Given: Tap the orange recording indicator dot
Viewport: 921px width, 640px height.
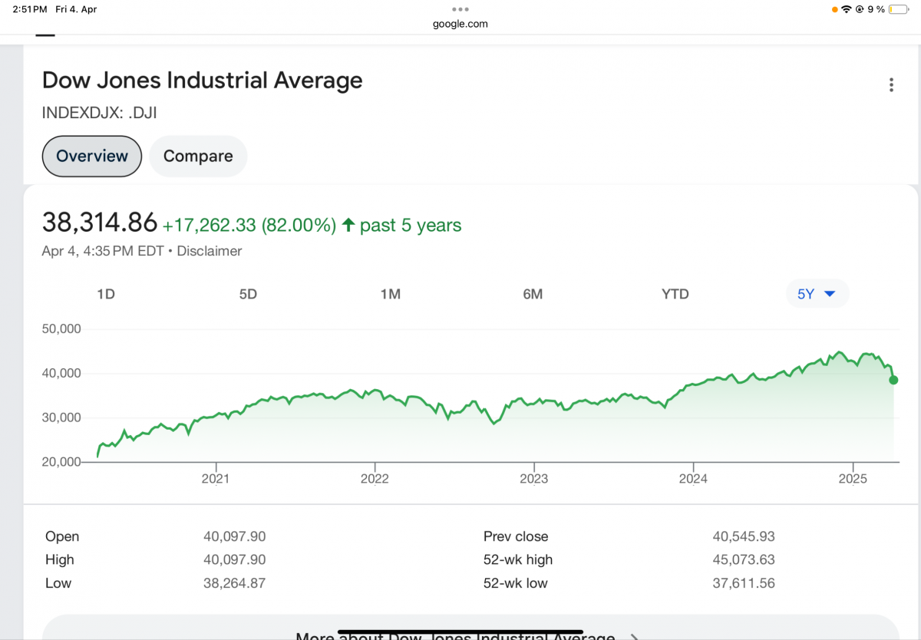Looking at the screenshot, I should coord(834,10).
